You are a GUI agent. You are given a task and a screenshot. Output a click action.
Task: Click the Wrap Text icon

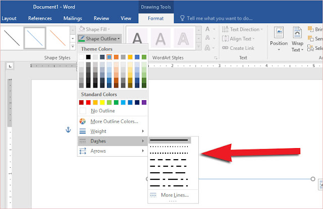[297, 32]
